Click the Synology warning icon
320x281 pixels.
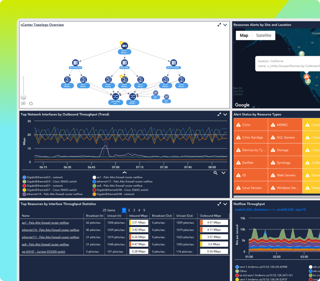(x=273, y=162)
